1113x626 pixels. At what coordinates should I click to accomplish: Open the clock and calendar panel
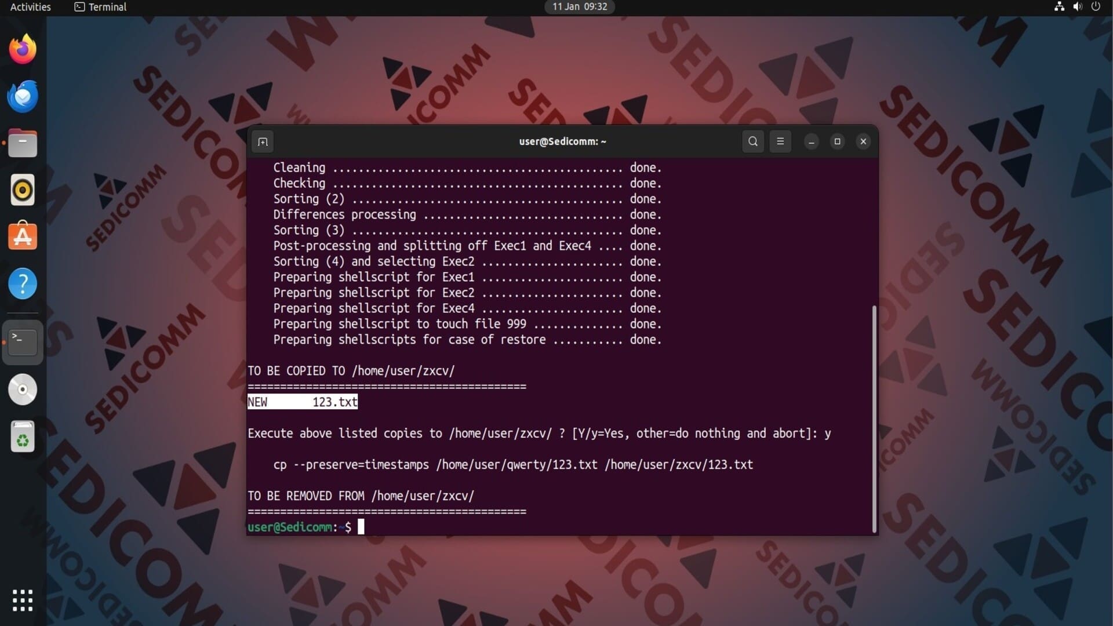point(579,7)
